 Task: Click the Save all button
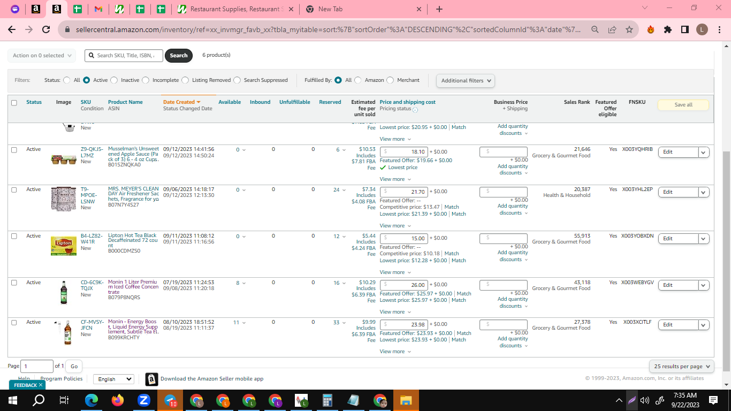683,105
